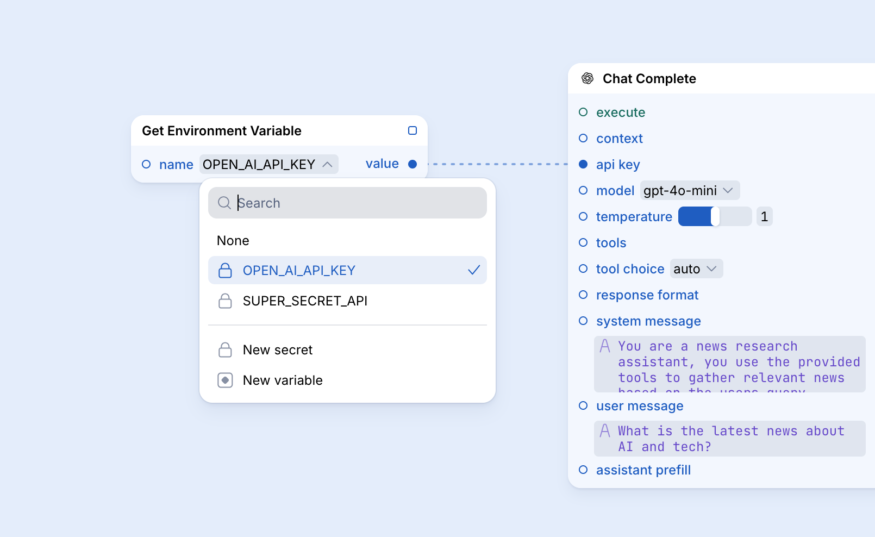Click the checkmark on the OPEN_AI_API_KEY row
875x537 pixels.
[474, 270]
